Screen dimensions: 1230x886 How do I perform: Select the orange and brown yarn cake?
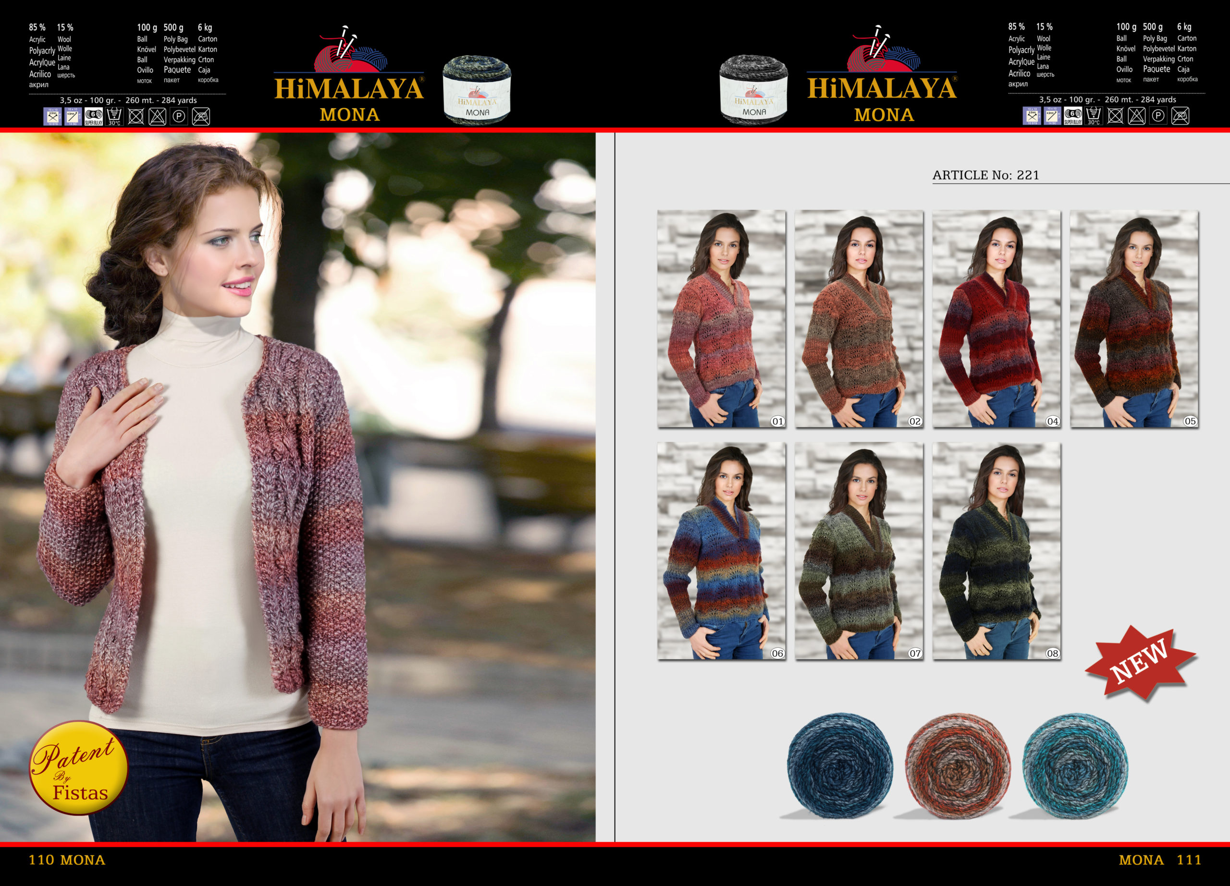[x=958, y=765]
